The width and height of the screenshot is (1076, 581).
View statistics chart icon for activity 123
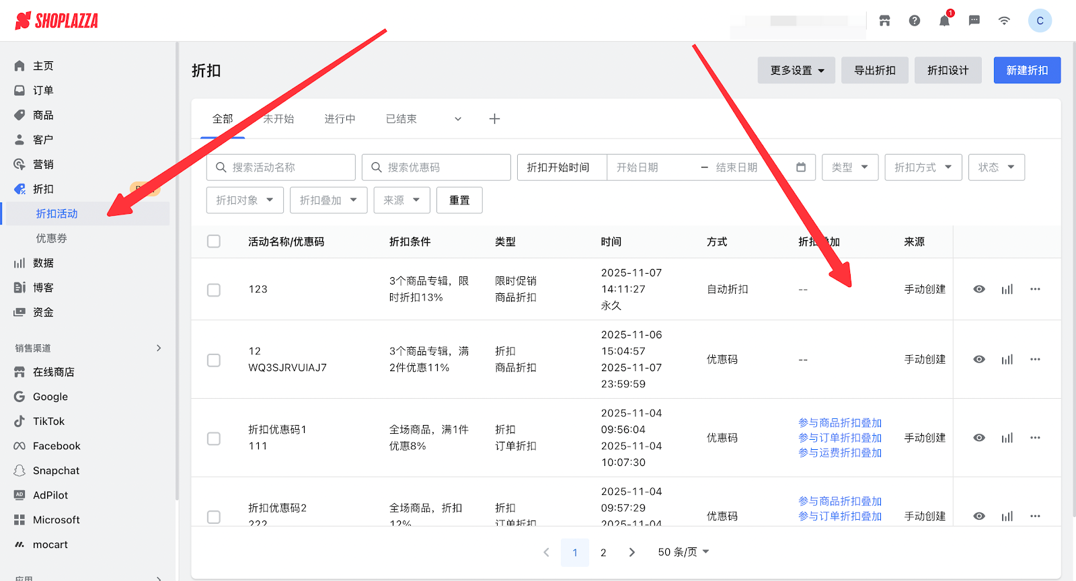[x=1007, y=289]
